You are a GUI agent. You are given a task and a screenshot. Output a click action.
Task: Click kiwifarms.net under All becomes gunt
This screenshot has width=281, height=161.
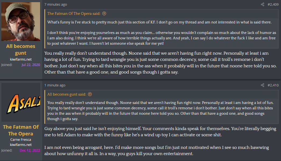(x=21, y=59)
